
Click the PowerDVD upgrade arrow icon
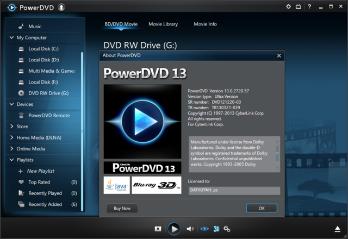[61, 7]
